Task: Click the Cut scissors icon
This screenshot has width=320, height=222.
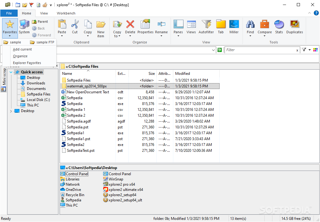Action: tap(75, 24)
